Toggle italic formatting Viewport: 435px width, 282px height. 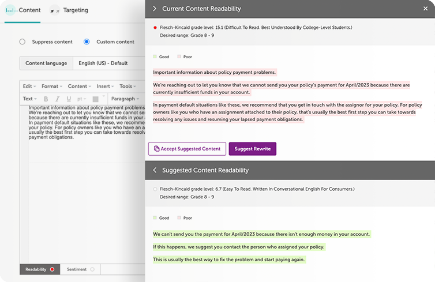[58, 99]
